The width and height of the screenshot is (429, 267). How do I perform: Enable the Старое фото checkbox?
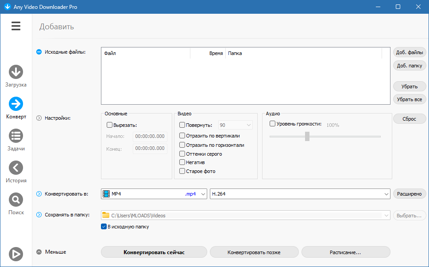coord(182,171)
